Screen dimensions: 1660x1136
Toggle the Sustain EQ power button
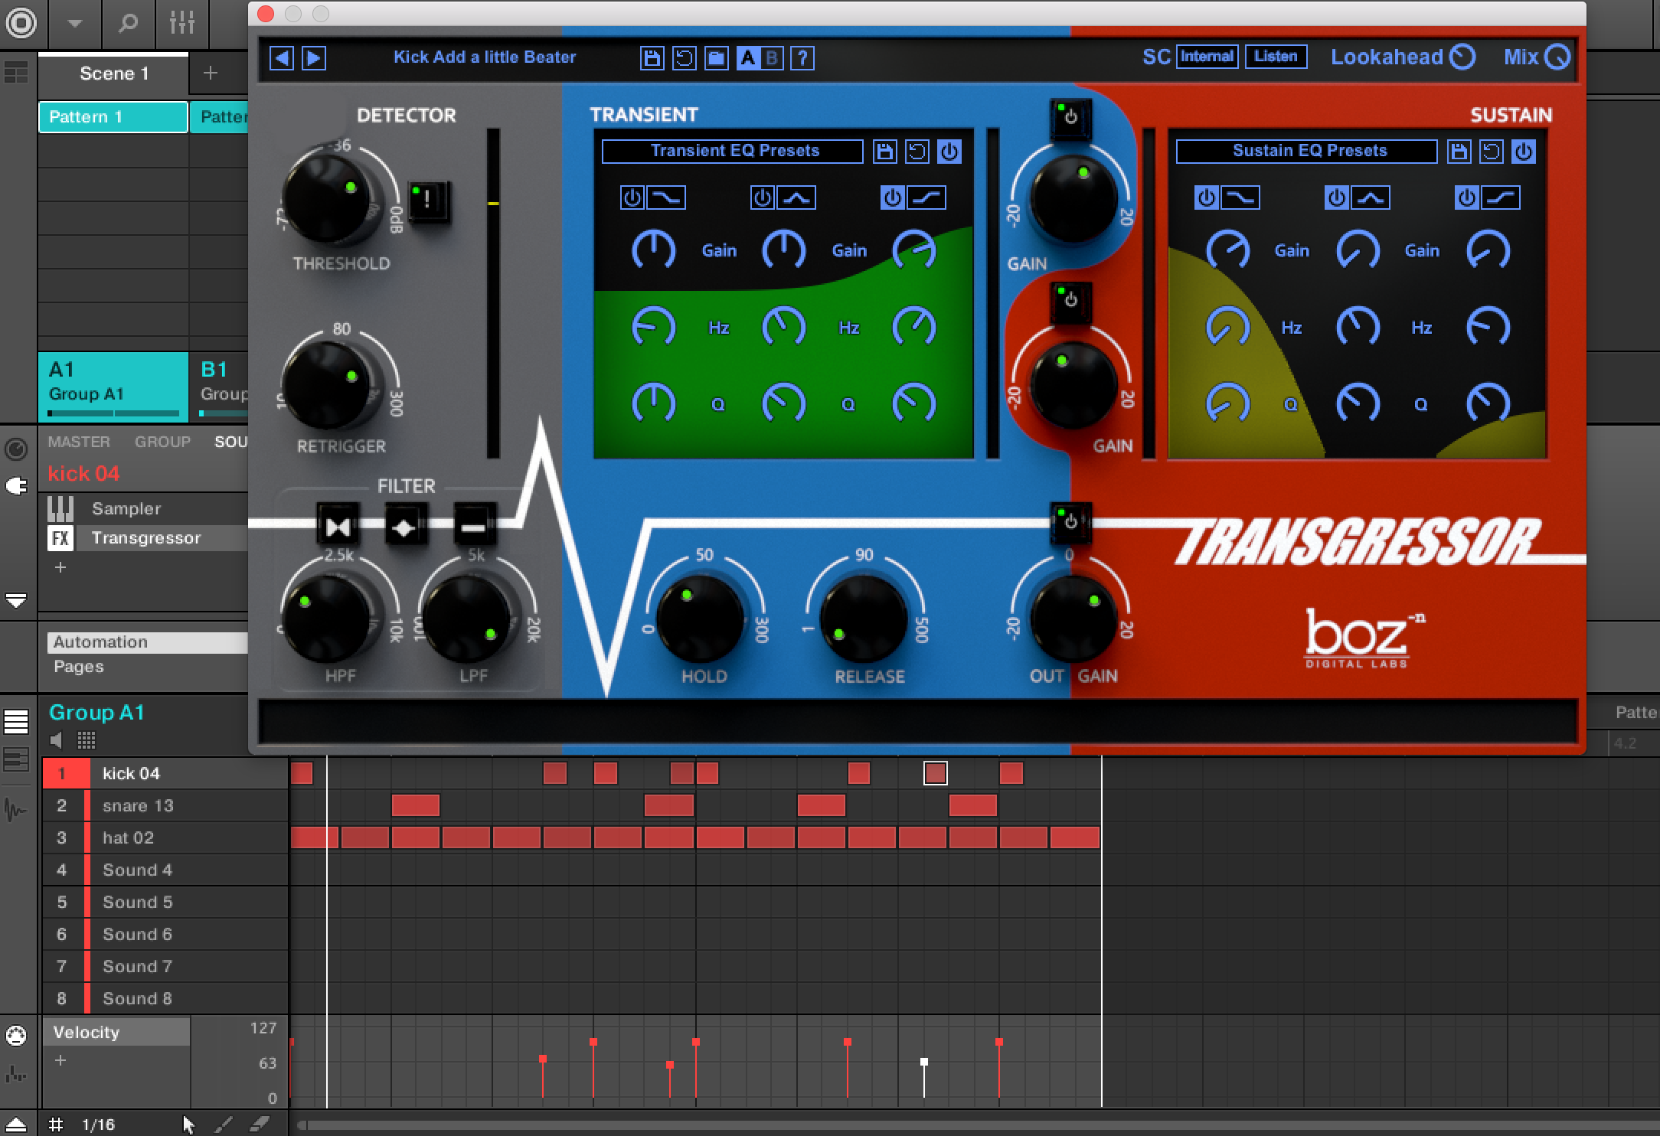tap(1524, 152)
